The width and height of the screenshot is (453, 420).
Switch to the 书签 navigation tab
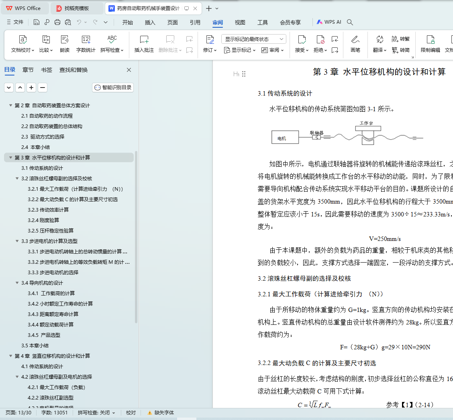[x=47, y=70]
